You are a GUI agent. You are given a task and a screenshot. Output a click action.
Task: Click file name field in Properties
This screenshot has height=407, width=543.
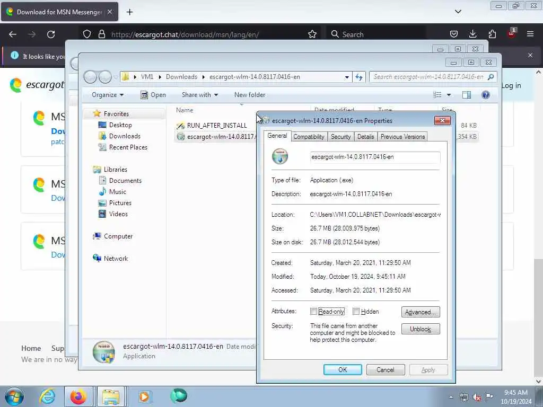click(x=375, y=157)
